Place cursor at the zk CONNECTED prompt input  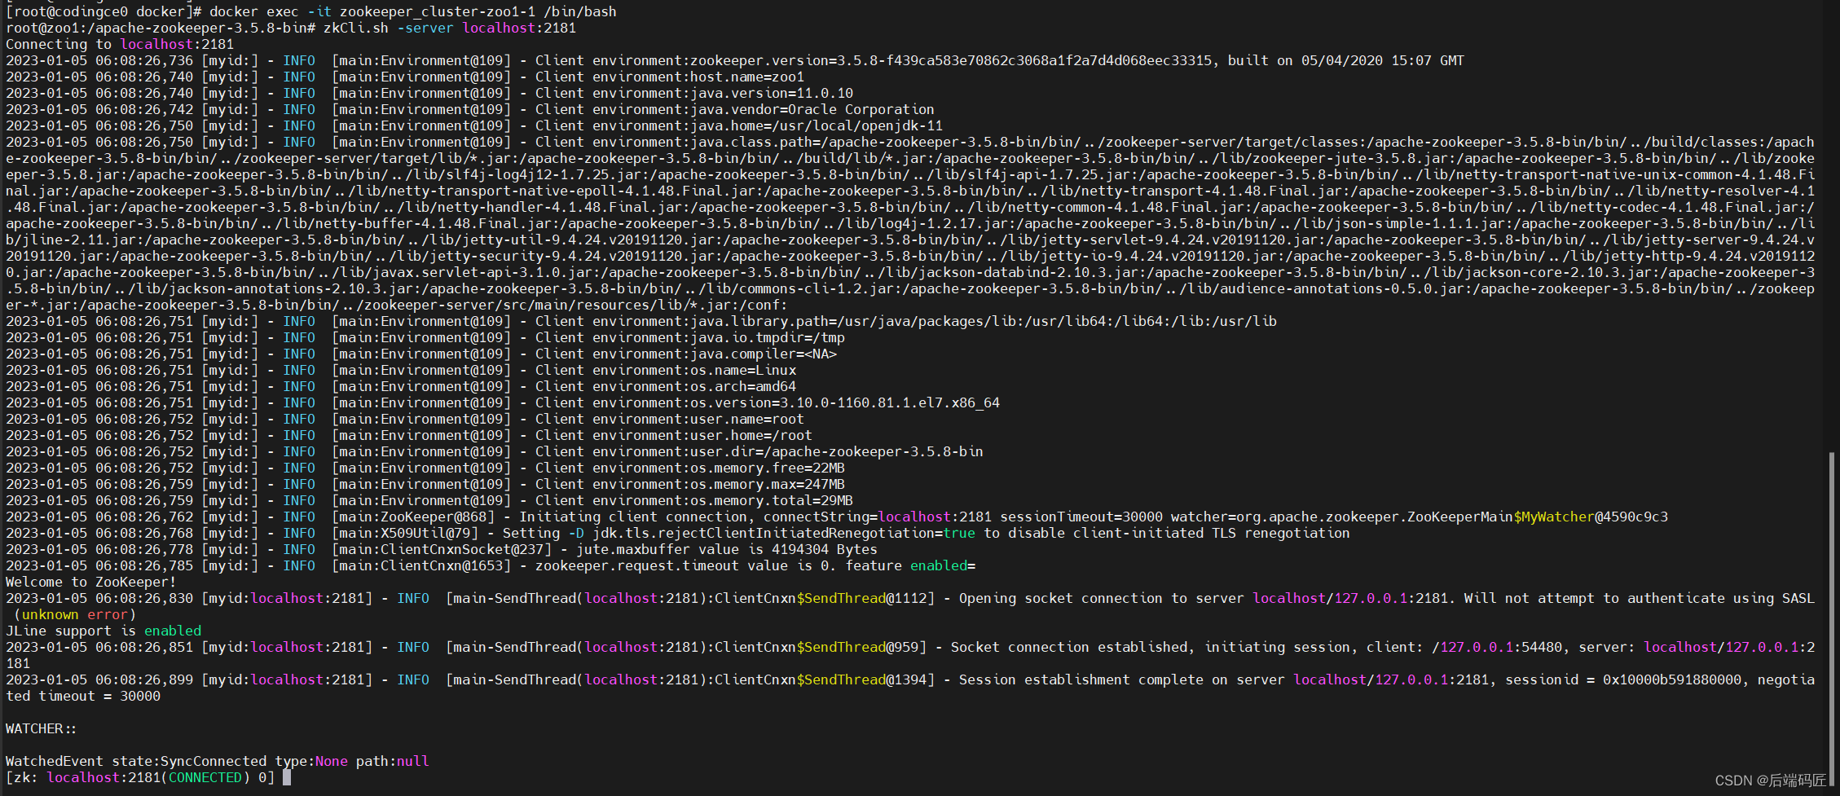pos(287,777)
